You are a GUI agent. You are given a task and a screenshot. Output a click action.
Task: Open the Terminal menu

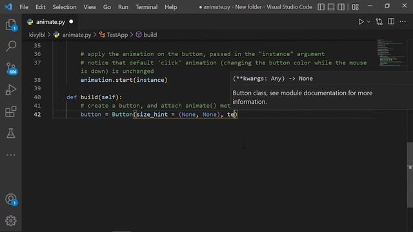coord(146,7)
